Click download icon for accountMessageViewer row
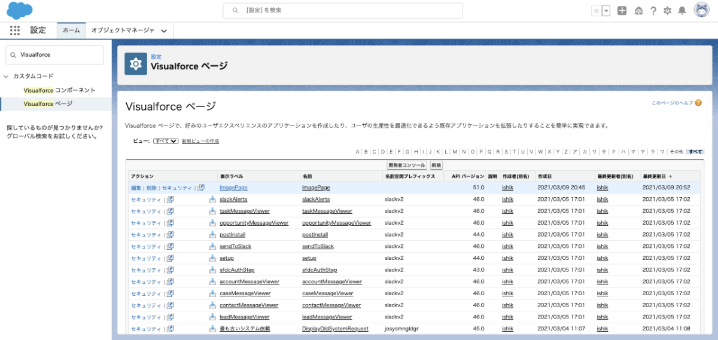This screenshot has height=340, width=718. click(x=212, y=281)
